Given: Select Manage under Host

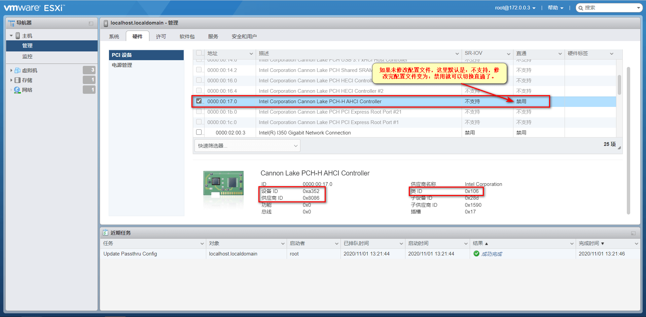Looking at the screenshot, I should point(52,46).
